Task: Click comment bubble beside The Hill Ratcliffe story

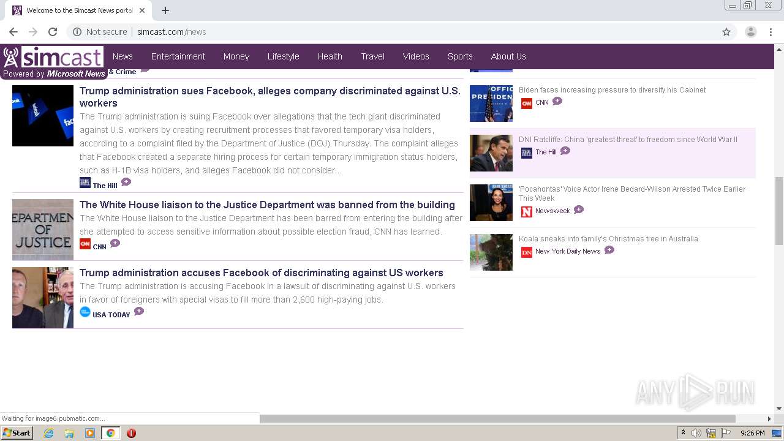Action: click(x=565, y=151)
